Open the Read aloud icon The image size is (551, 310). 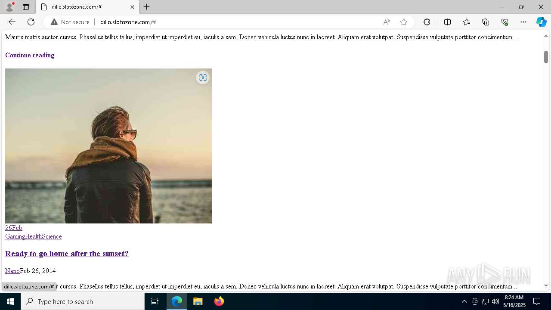tap(387, 22)
